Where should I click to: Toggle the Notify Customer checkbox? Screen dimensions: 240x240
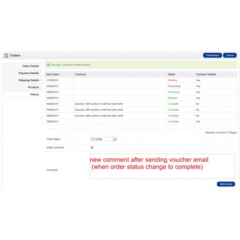pyautogui.click(x=92, y=147)
